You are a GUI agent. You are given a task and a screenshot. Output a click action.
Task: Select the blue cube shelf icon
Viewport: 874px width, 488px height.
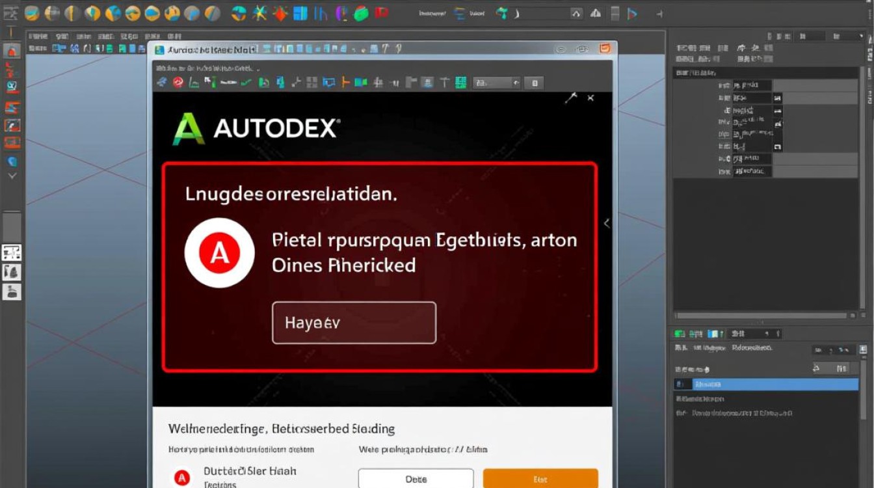pyautogui.click(x=300, y=13)
